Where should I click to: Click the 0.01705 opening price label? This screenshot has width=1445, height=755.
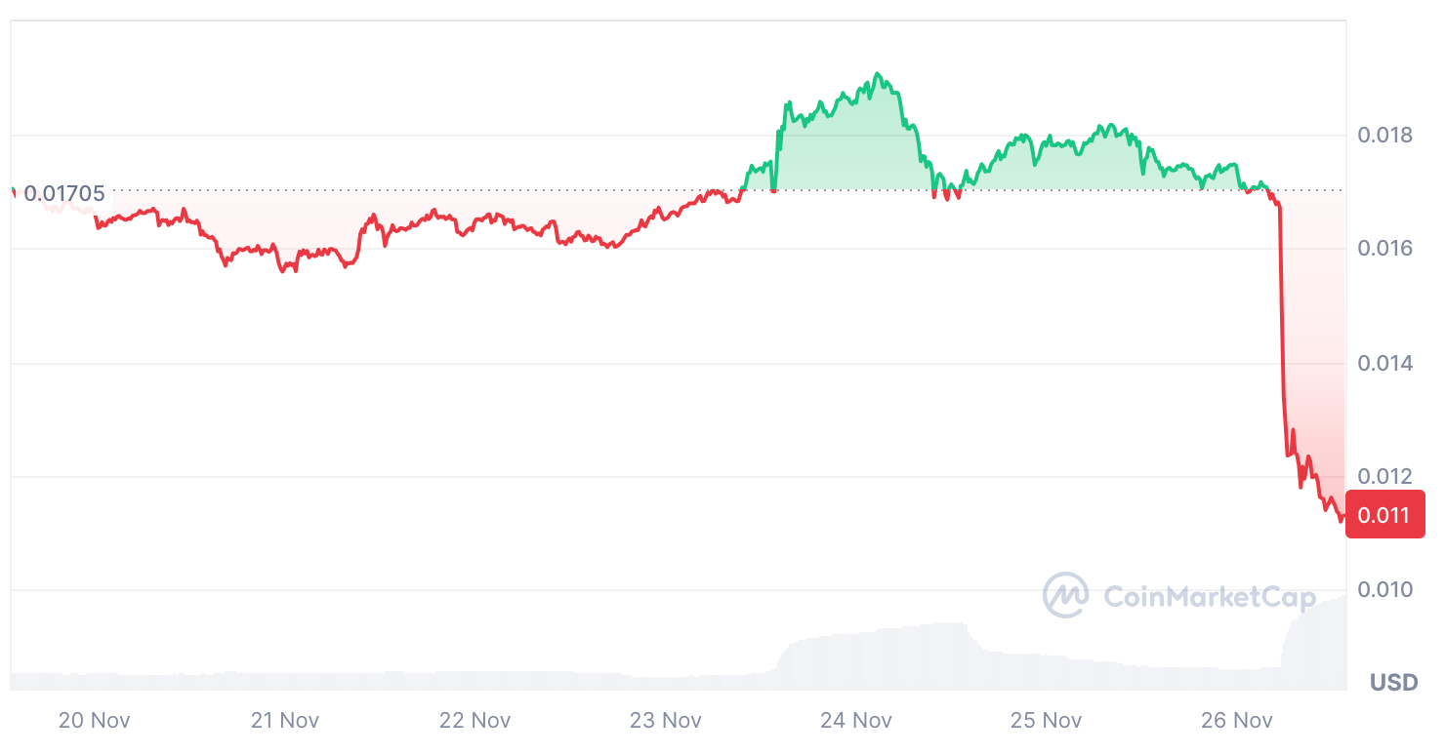pyautogui.click(x=63, y=193)
